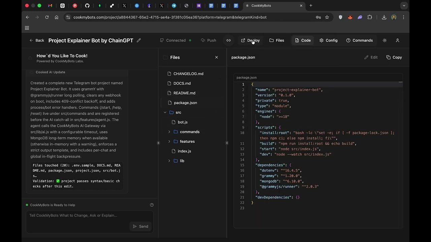Click the Connected status indicator
This screenshot has width=431, height=242.
click(x=175, y=40)
